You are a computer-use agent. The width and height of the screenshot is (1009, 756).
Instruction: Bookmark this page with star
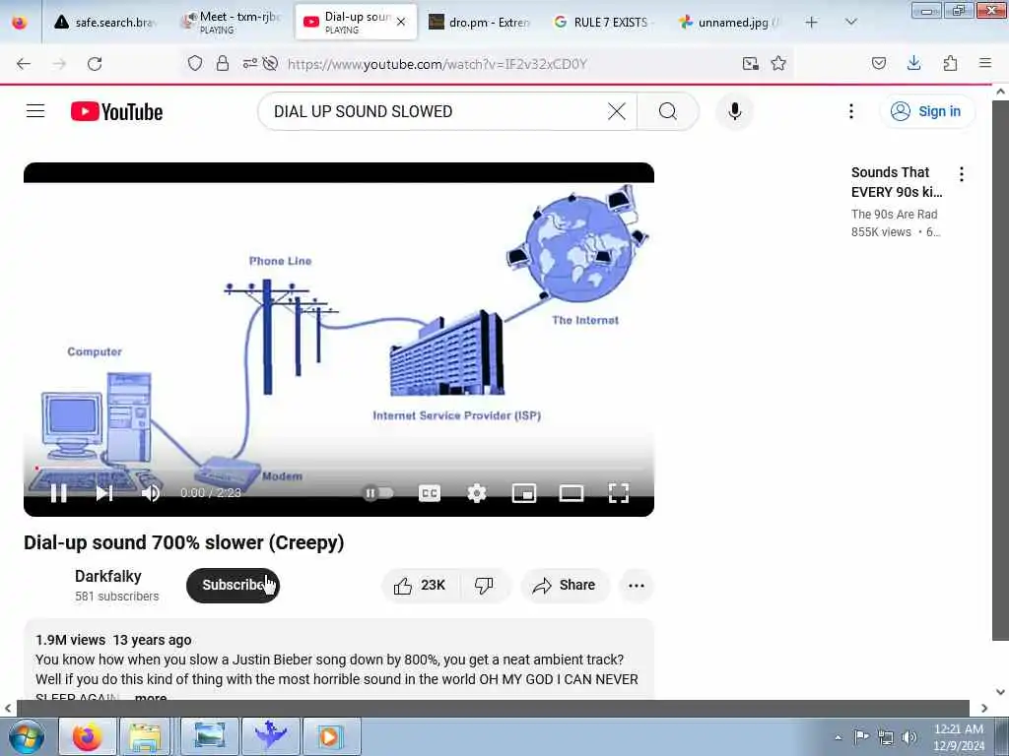(778, 63)
